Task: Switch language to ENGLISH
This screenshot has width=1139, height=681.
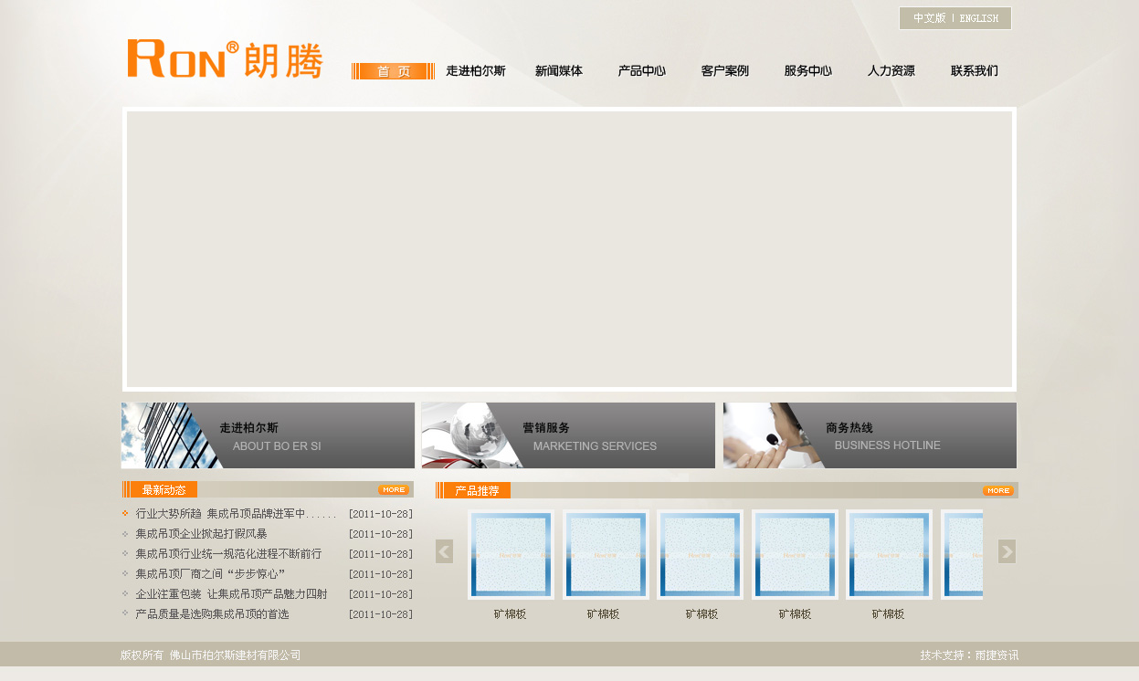Action: [979, 18]
